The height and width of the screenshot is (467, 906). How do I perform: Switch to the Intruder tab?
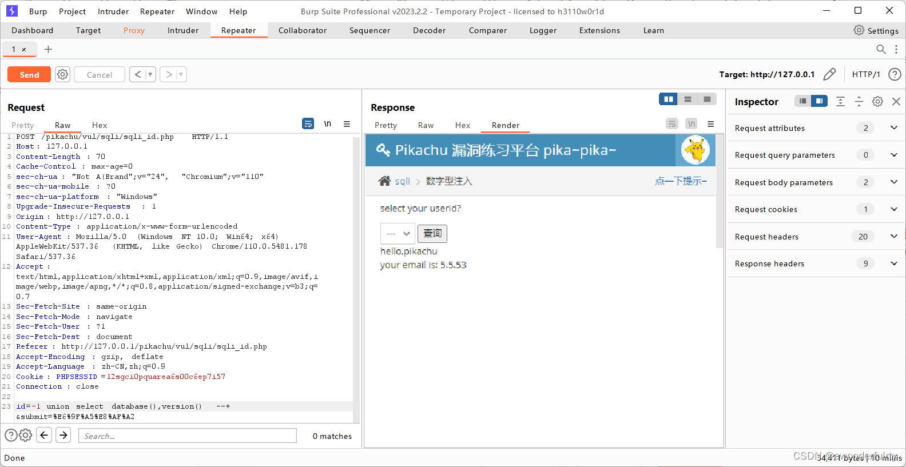coord(183,30)
